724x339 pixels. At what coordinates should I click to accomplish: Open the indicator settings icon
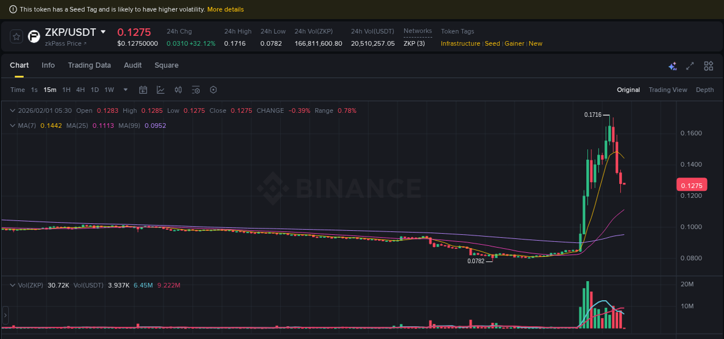(x=195, y=90)
